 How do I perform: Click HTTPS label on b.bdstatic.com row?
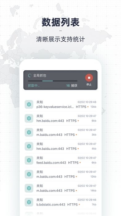[x=72, y=205]
